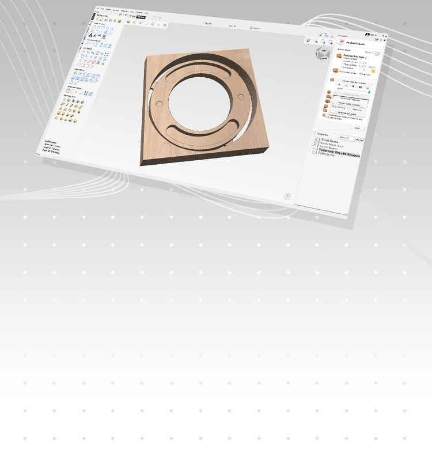Open the File menu
The width and height of the screenshot is (432, 461).
click(x=97, y=8)
